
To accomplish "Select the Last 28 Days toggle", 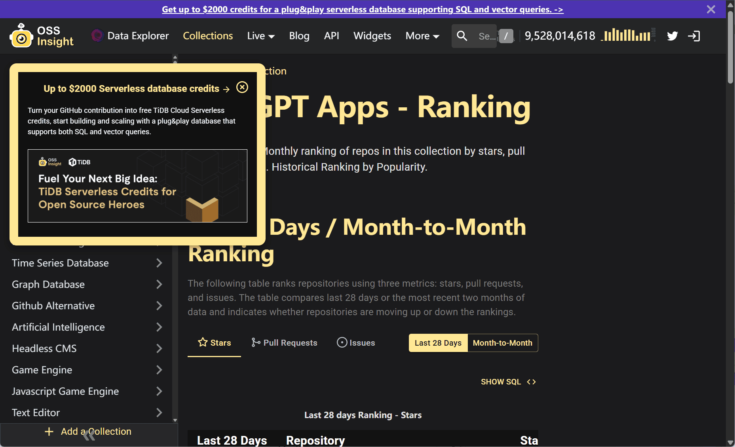I will click(x=438, y=343).
